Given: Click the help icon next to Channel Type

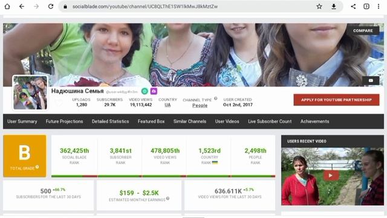Looking at the screenshot, I should pyautogui.click(x=216, y=98).
